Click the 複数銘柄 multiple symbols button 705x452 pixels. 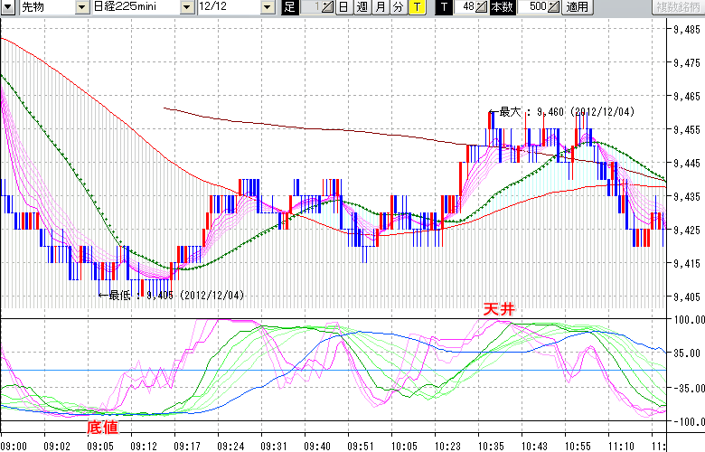(x=678, y=7)
